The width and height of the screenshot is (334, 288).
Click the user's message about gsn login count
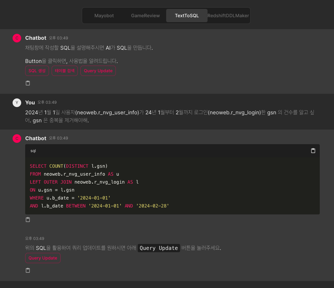tap(169, 116)
